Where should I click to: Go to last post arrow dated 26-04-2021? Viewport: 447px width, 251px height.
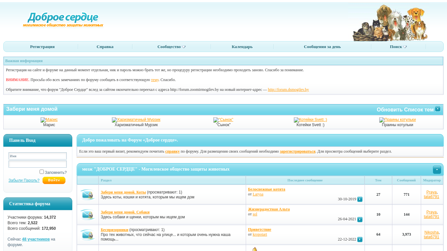360,219
